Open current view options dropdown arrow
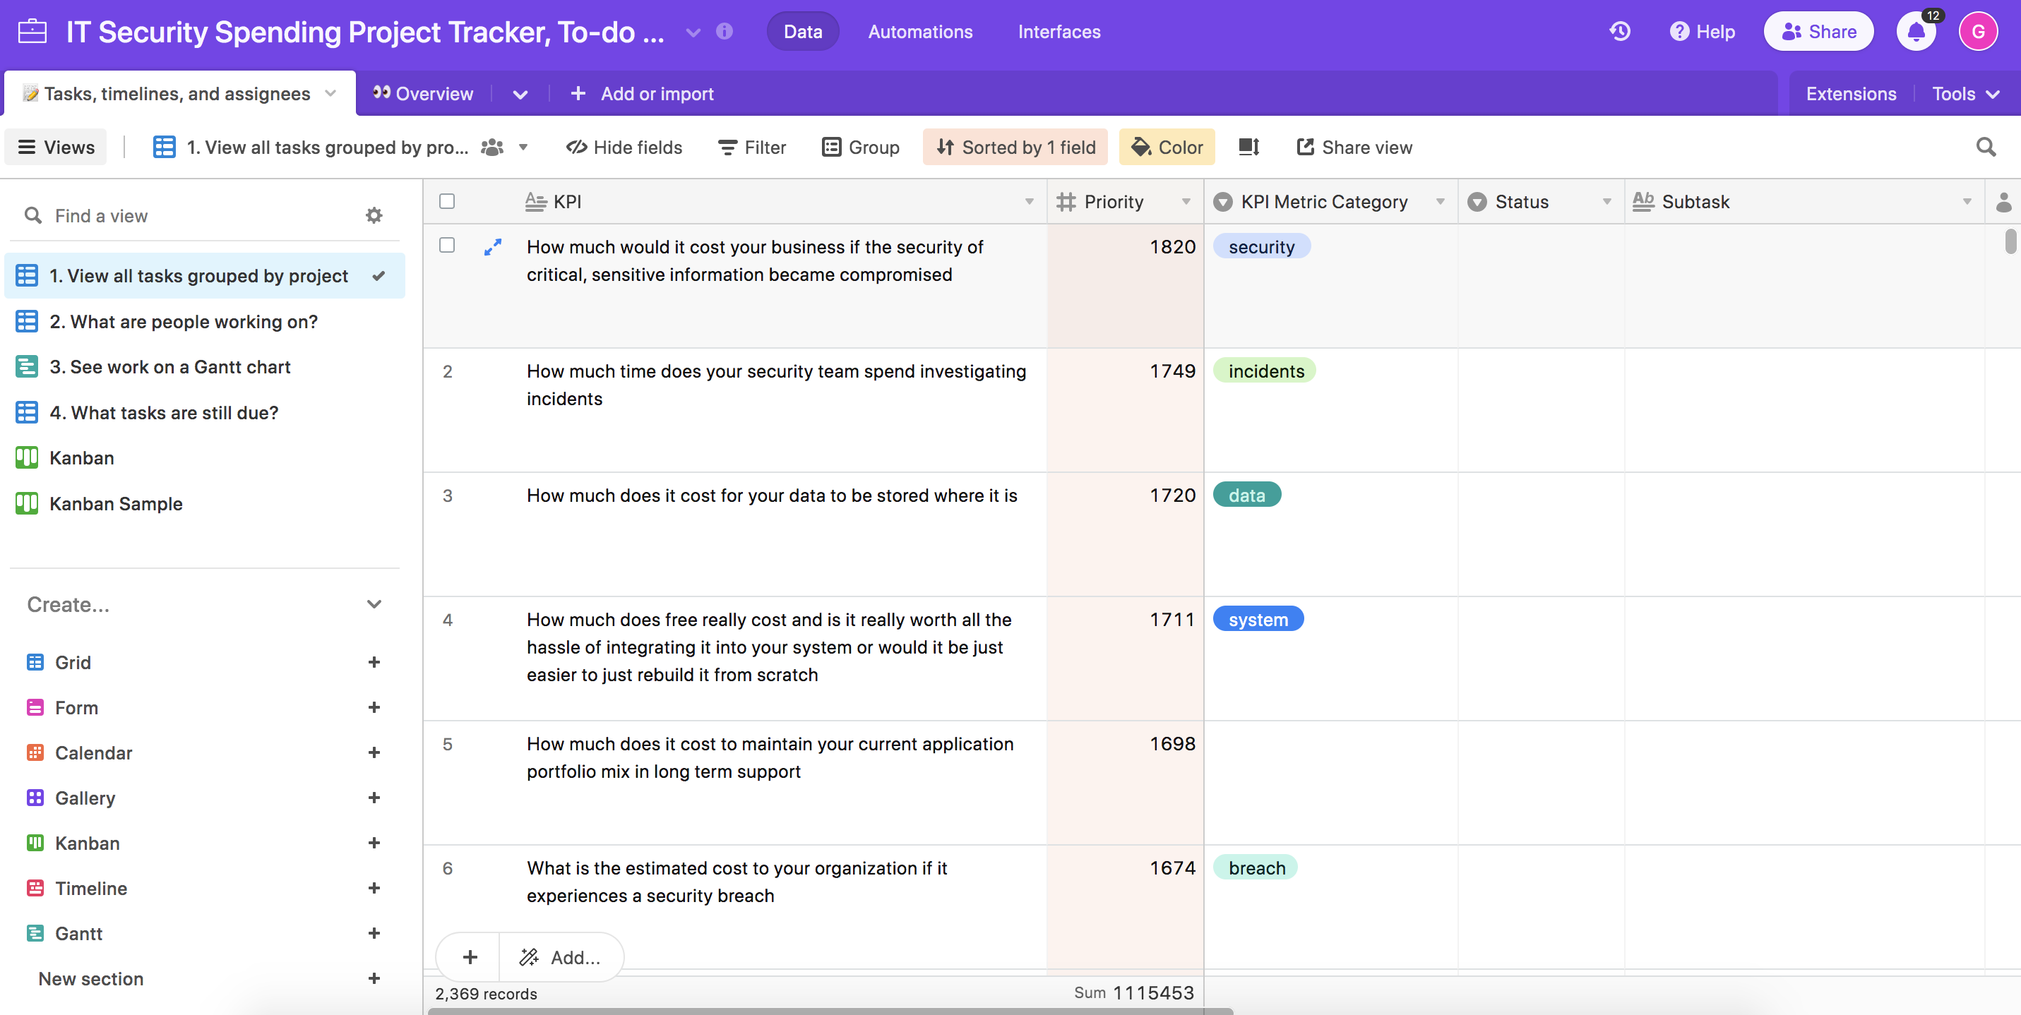The height and width of the screenshot is (1015, 2021). 523,148
